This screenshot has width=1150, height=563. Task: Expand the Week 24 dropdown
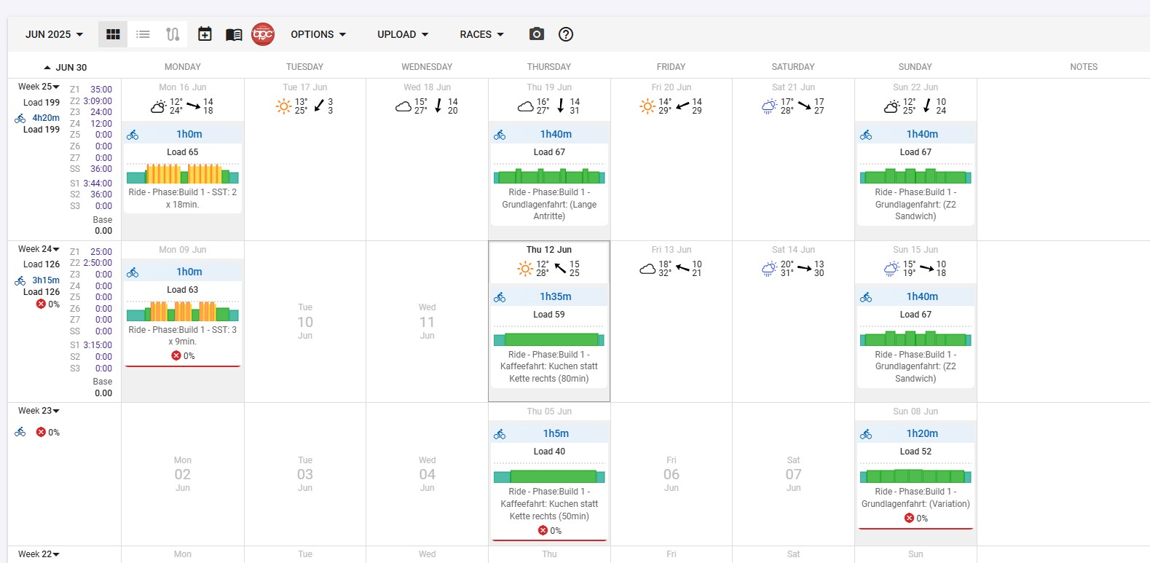pyautogui.click(x=39, y=249)
